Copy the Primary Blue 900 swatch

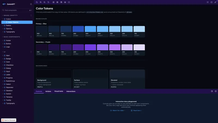[42, 31]
